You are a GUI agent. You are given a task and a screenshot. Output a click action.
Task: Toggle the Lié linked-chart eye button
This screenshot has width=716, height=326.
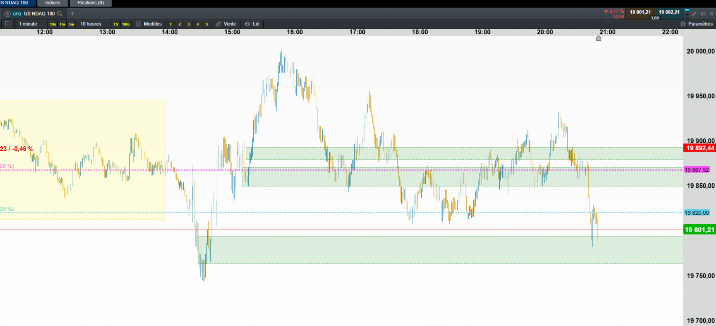[252, 24]
